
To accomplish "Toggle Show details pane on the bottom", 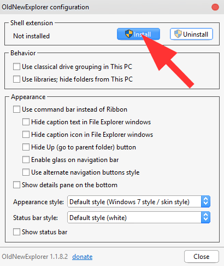I will pyautogui.click(x=16, y=185).
